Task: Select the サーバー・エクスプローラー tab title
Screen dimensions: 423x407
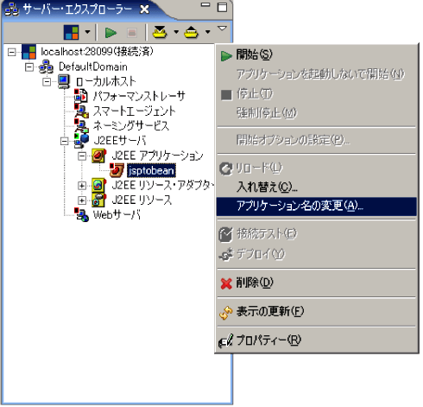Action: [x=78, y=10]
